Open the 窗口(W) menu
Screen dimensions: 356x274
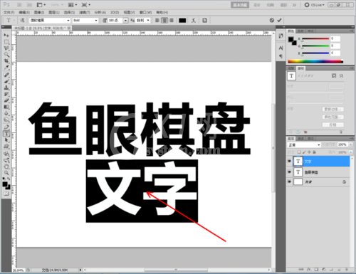[145, 12]
